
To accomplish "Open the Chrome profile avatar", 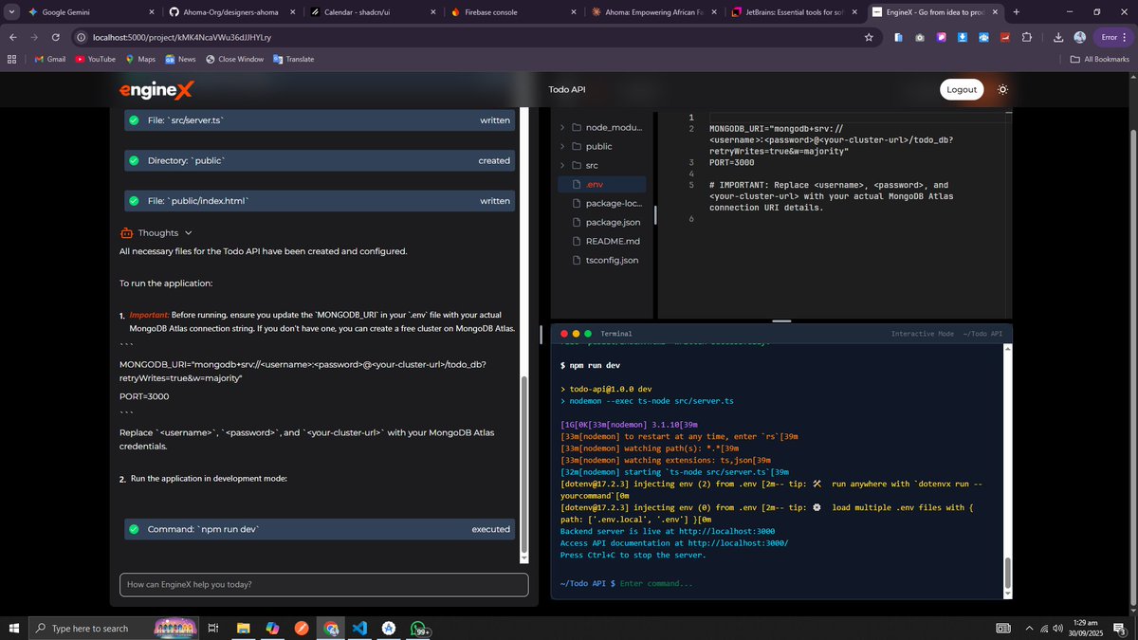I will (x=1080, y=37).
